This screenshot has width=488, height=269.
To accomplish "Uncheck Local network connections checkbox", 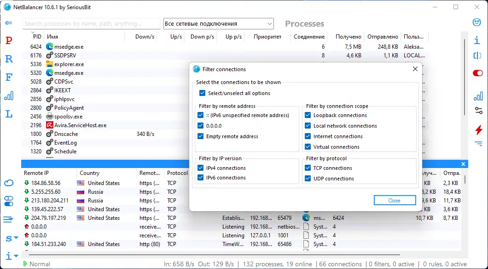I will click(308, 126).
